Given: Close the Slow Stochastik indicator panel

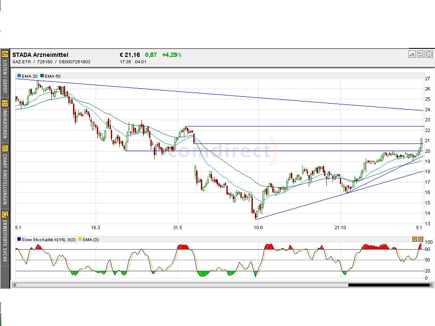Looking at the screenshot, I should coord(421,239).
